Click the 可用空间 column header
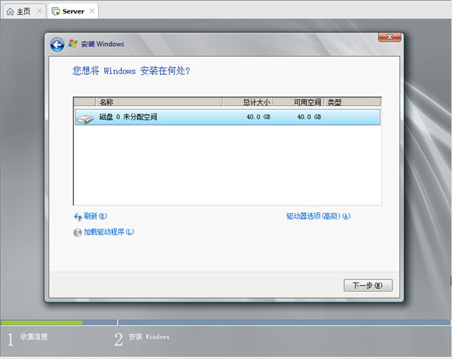Screen dimensions: 453x359 (x=298, y=102)
